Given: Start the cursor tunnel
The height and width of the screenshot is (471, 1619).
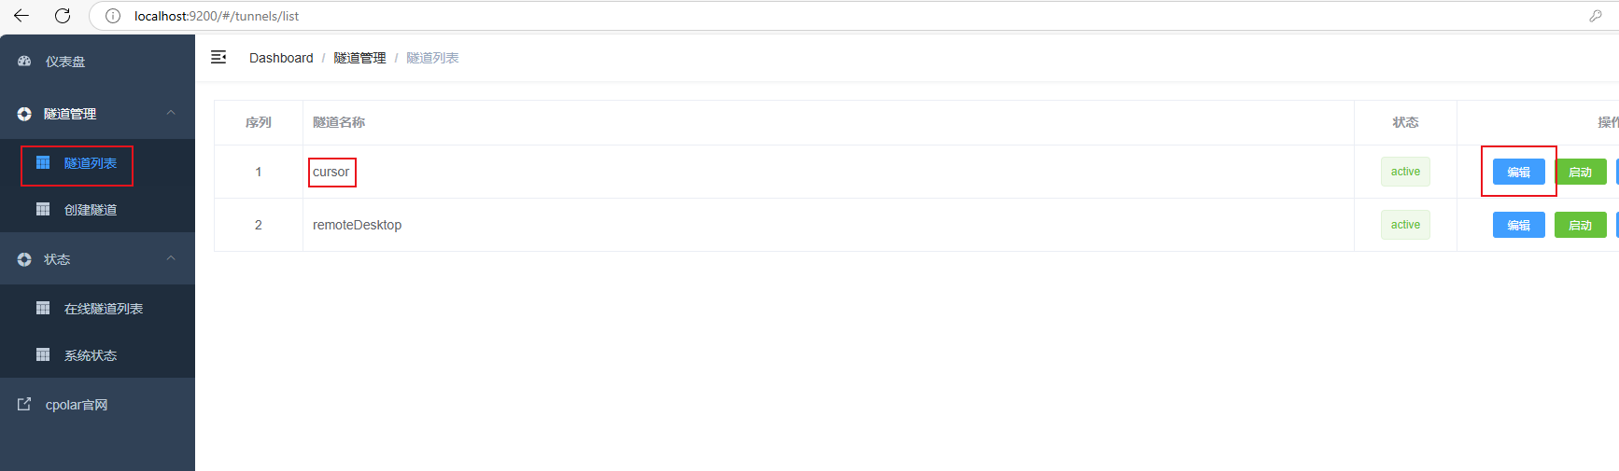Looking at the screenshot, I should (1580, 172).
